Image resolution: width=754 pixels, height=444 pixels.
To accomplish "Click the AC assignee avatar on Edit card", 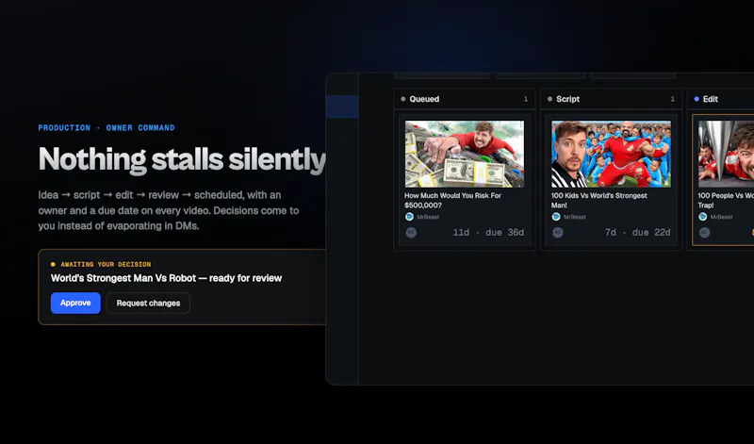I will 704,232.
